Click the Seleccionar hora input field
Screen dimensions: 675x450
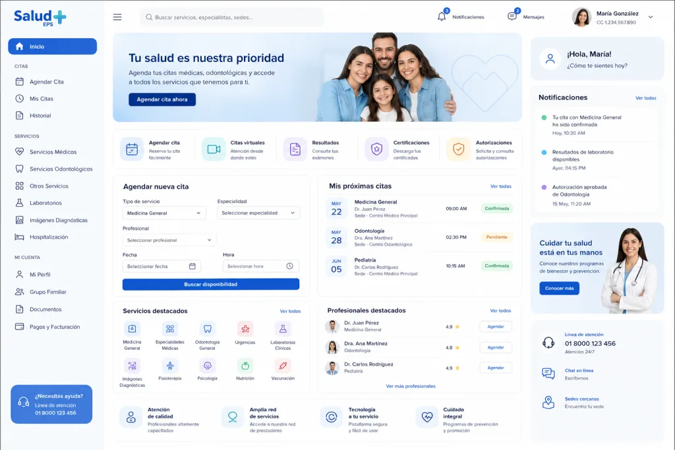[261, 266]
